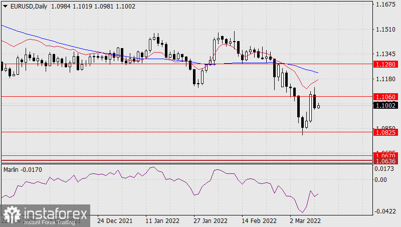Select the 1.1280 red price label
Viewport: 401px width, 227px height.
386,65
